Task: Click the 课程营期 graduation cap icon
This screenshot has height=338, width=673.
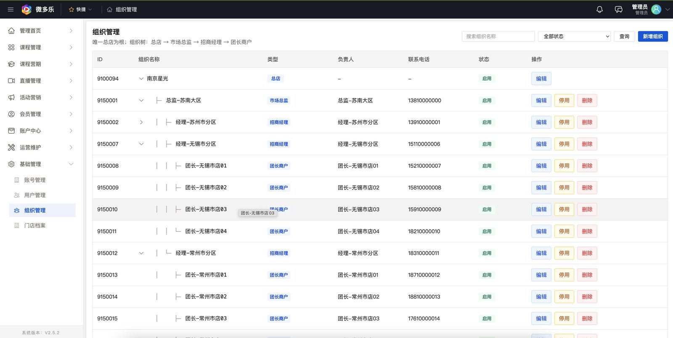Action: click(11, 64)
